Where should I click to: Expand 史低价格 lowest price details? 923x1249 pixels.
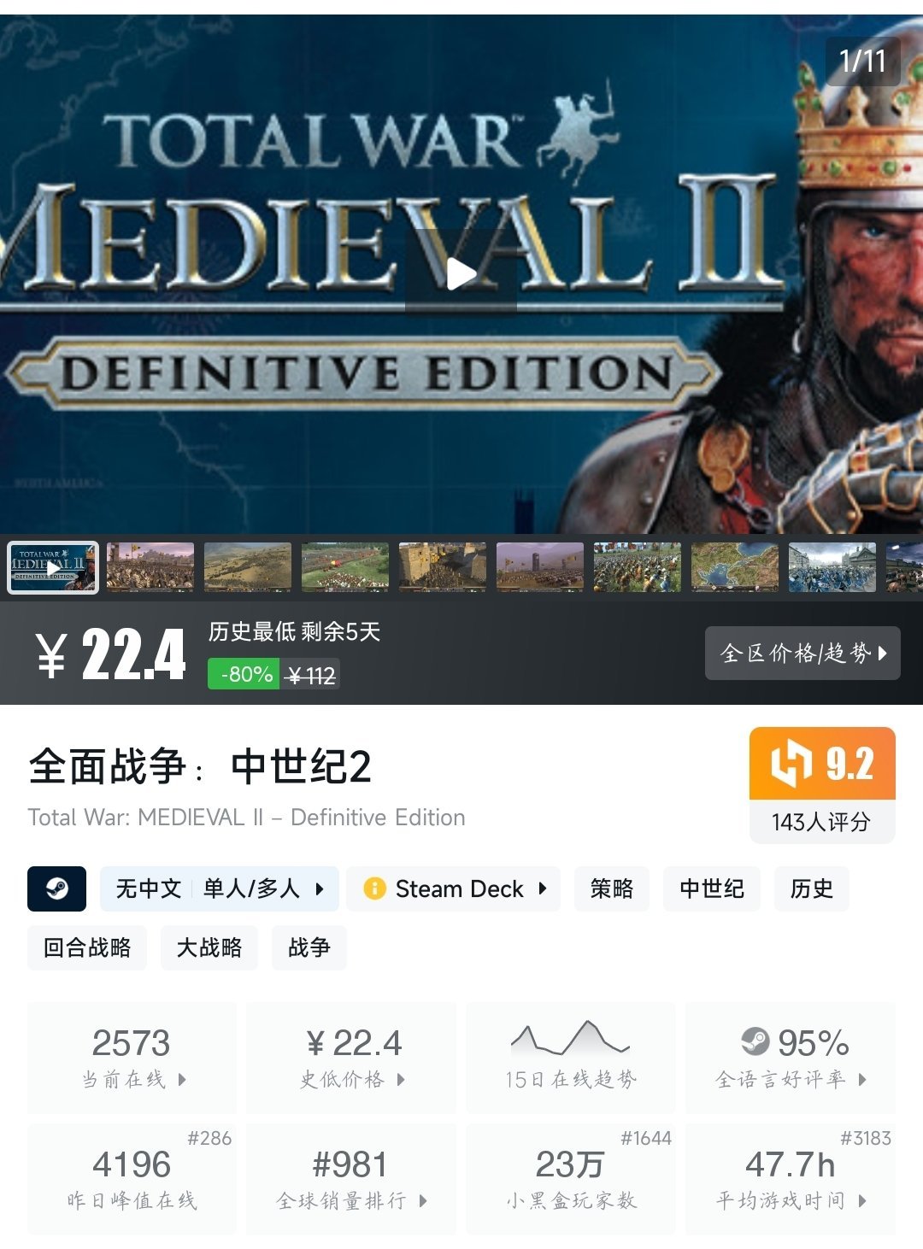click(351, 1058)
